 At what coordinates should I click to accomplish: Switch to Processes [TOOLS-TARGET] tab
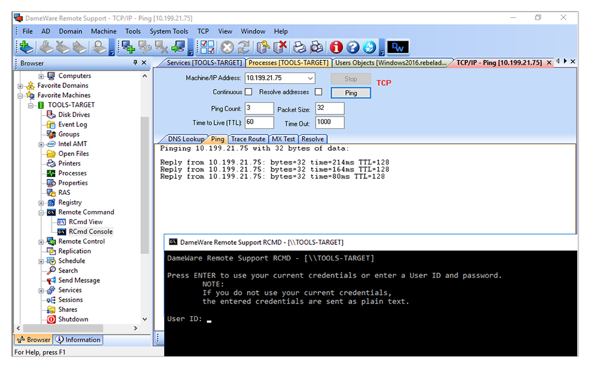coord(289,63)
